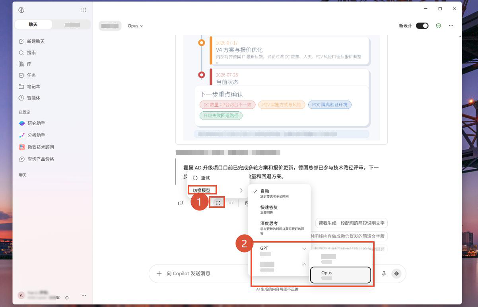Screen dimensions: 478x307
Task: Click the AI 生成的内容可能不正确 disclaimer
Action: (x=277, y=289)
